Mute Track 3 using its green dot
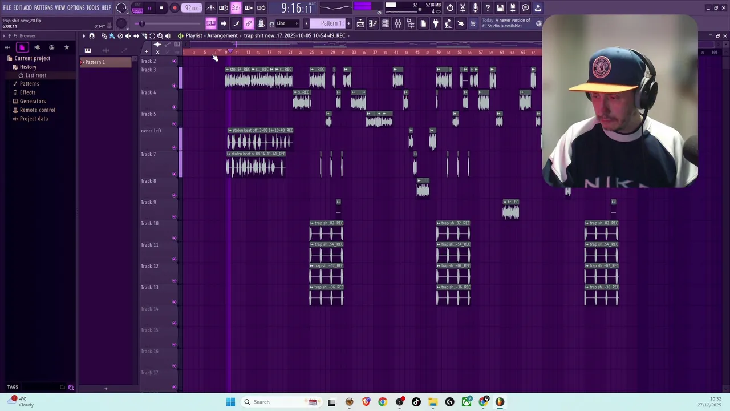 click(x=175, y=86)
